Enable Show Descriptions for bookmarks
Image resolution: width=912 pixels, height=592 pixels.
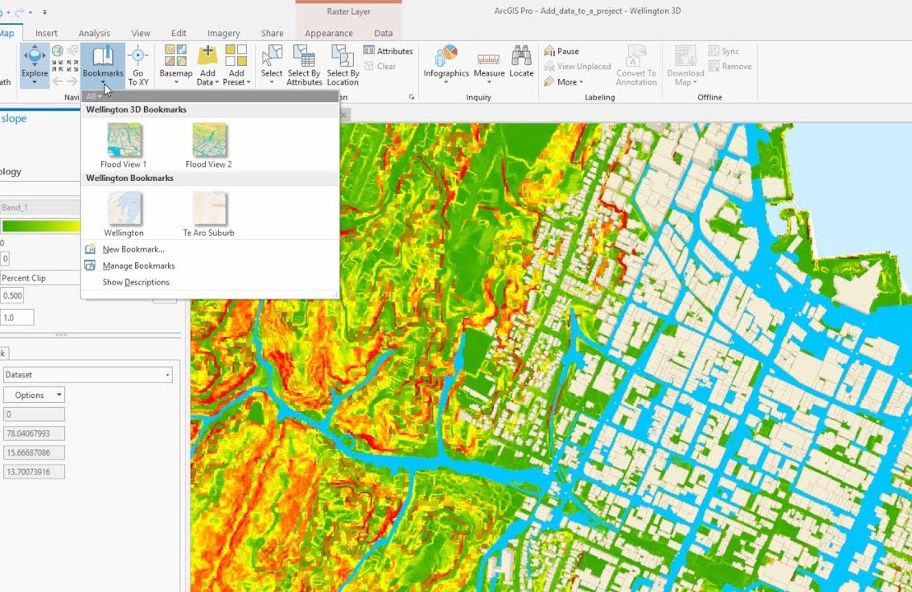pyautogui.click(x=135, y=282)
